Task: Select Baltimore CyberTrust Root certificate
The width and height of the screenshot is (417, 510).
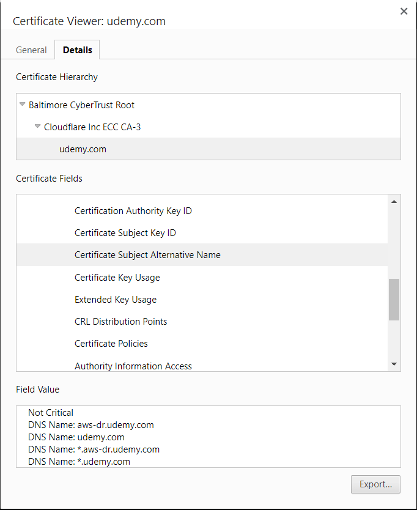Action: pyautogui.click(x=81, y=105)
